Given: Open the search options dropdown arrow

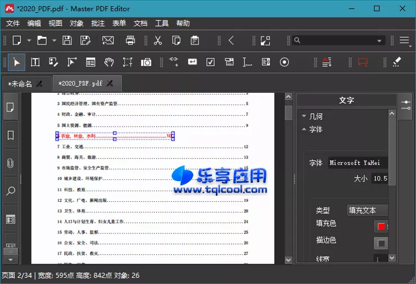Looking at the screenshot, I should click(x=379, y=40).
